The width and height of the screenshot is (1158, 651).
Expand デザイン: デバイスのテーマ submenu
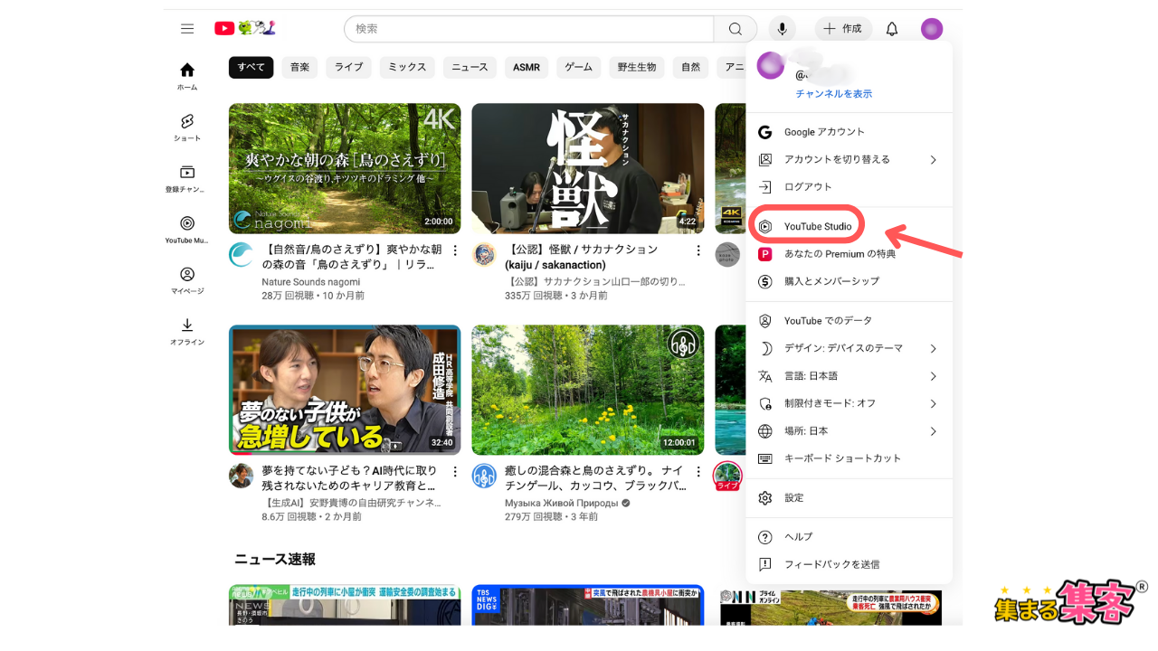(x=850, y=348)
